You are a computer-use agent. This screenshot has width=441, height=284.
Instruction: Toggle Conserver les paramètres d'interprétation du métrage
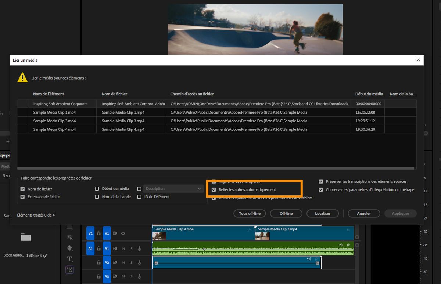[x=321, y=190]
